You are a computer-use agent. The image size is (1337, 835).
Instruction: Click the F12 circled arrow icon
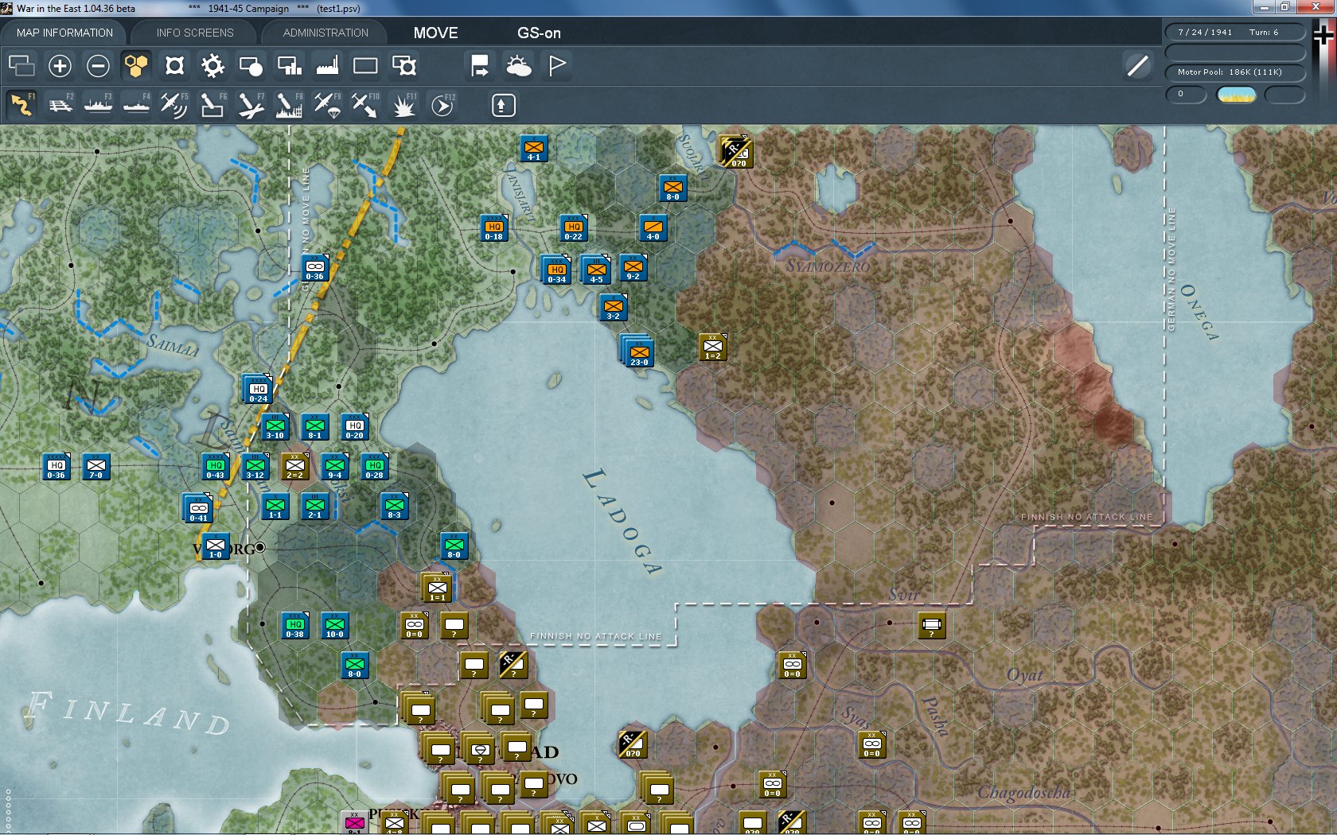coord(442,105)
